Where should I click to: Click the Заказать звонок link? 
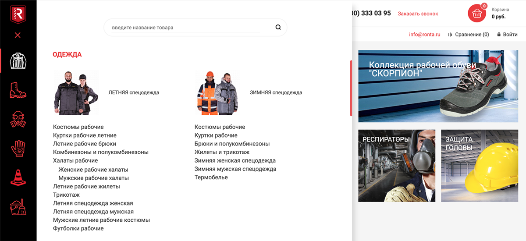pyautogui.click(x=418, y=14)
